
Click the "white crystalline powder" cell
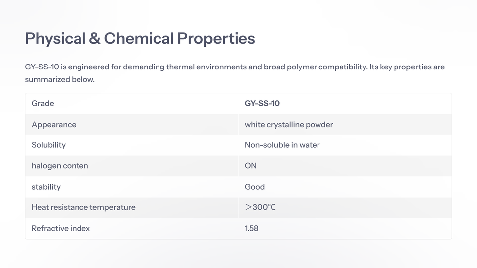[289, 125]
